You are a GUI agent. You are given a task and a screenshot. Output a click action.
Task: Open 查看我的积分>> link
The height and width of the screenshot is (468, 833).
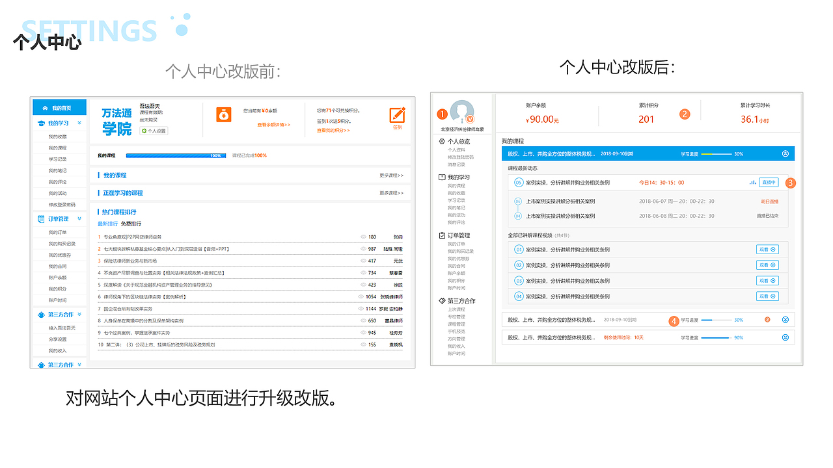(x=333, y=130)
